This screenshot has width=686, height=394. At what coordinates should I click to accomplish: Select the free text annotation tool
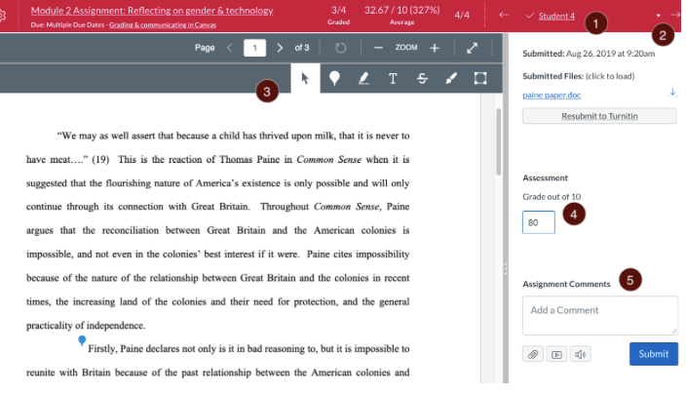click(393, 78)
